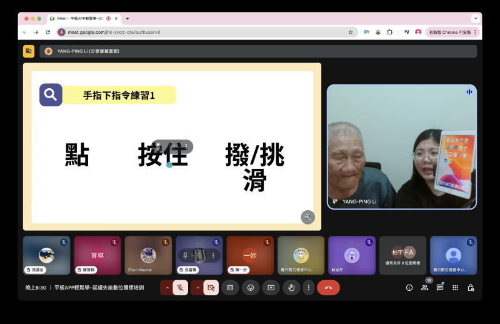Click the 撥/挑 word on the slide

(254, 154)
